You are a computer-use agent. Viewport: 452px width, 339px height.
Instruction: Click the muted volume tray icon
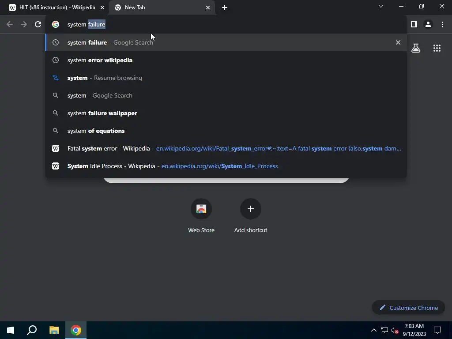(395, 330)
